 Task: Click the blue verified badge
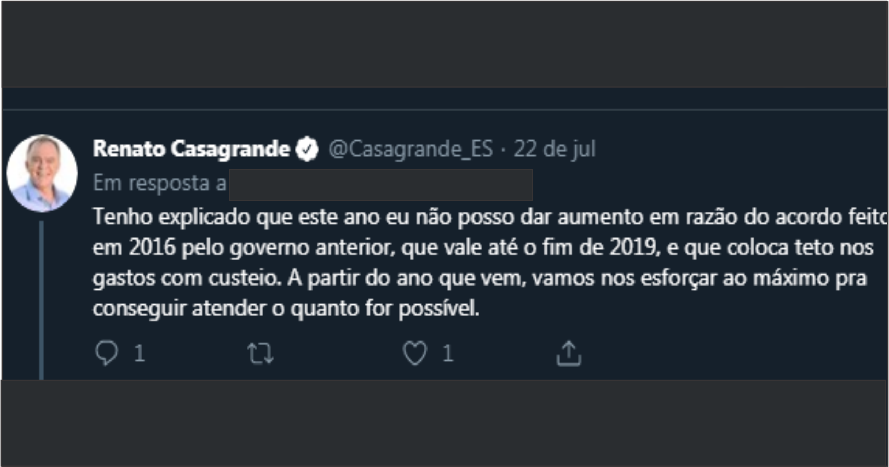(x=307, y=149)
